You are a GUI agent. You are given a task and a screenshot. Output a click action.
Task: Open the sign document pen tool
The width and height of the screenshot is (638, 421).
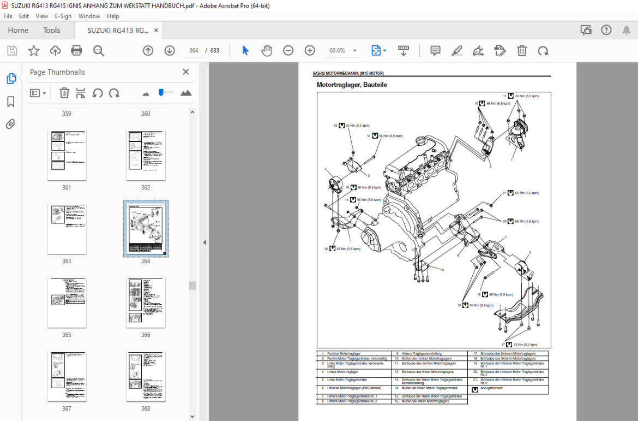[479, 51]
